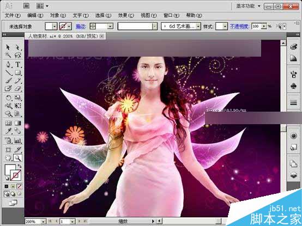Image resolution: width=302 pixels, height=226 pixels.
Task: Open the Brushes panel icon
Action: pyautogui.click(x=293, y=75)
